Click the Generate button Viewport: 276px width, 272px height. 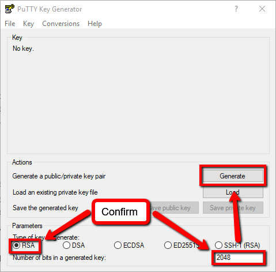tap(233, 176)
